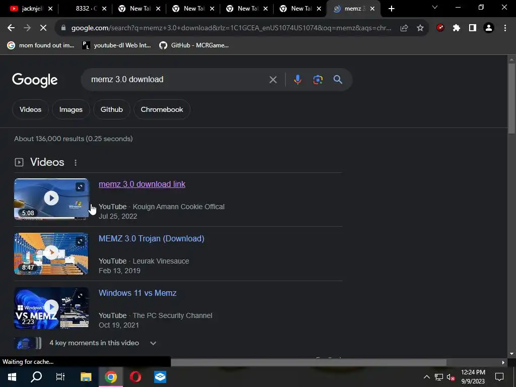Switch to the 8332 tab

coord(86,9)
